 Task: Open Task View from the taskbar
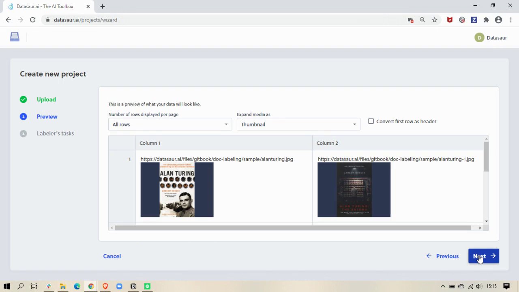(x=34, y=286)
